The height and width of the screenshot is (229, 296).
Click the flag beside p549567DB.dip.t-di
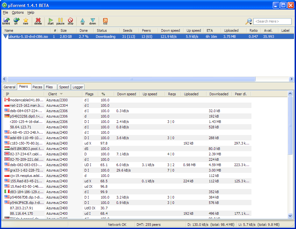tap(7, 197)
